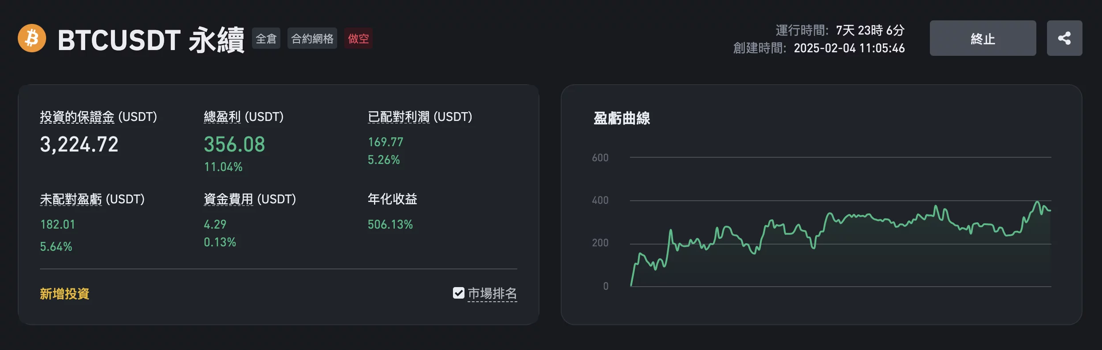Viewport: 1102px width, 350px height.
Task: Uncheck the 市場排名 checkbox
Action: tap(458, 293)
